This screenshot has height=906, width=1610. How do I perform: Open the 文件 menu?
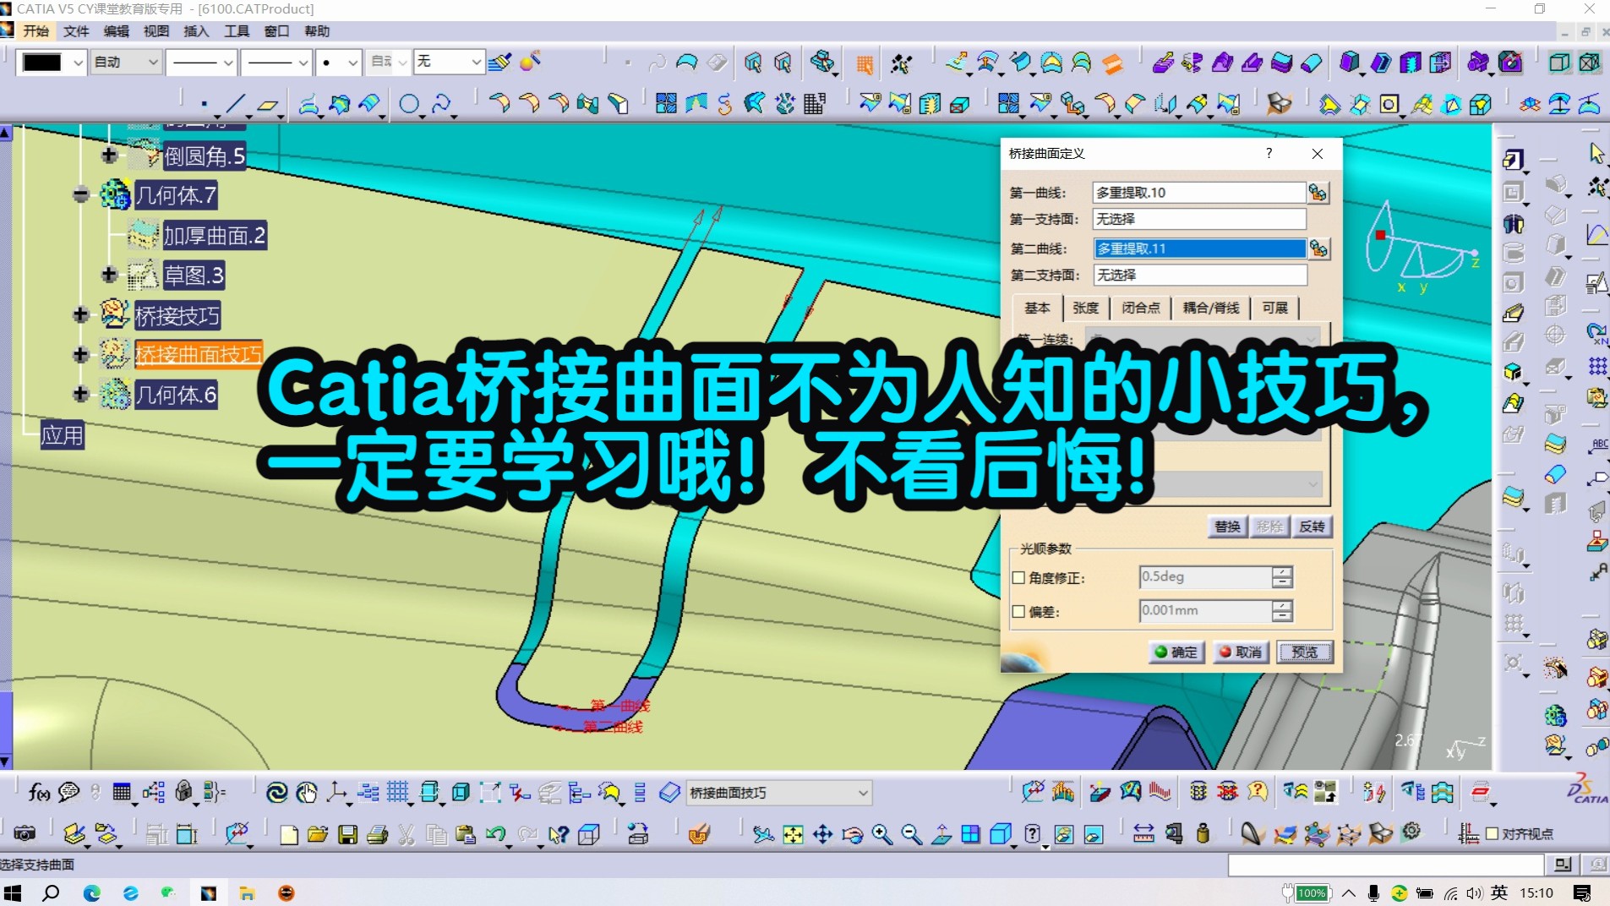[76, 31]
